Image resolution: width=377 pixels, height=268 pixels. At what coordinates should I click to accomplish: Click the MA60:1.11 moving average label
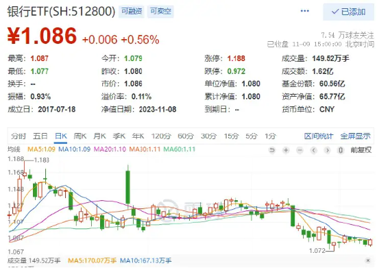coord(180,149)
